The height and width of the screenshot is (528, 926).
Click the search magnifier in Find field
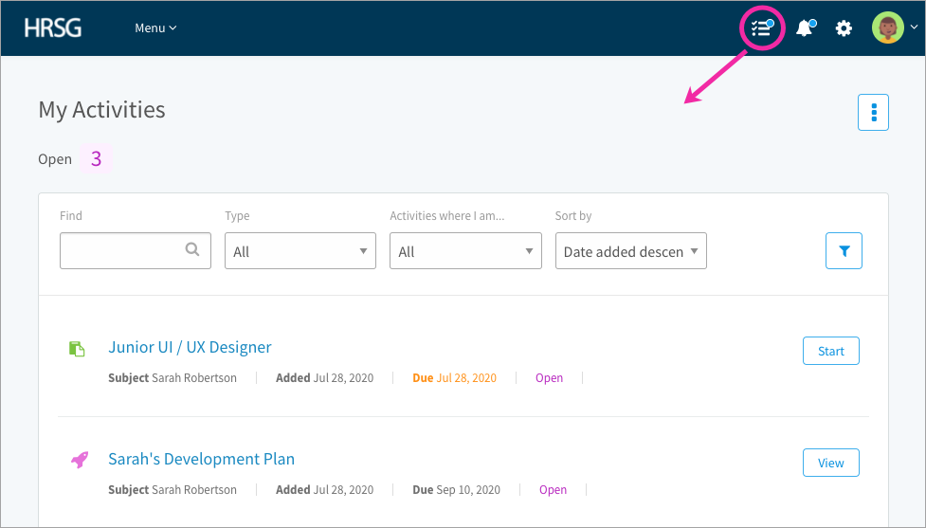click(x=192, y=249)
